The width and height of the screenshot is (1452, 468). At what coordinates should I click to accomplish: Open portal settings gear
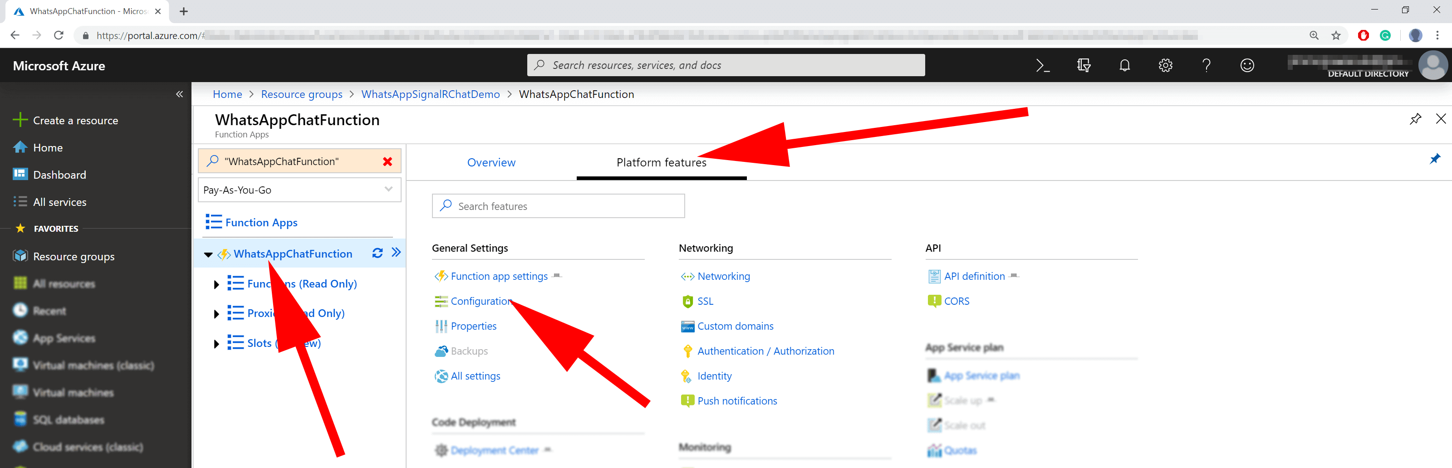(x=1165, y=65)
